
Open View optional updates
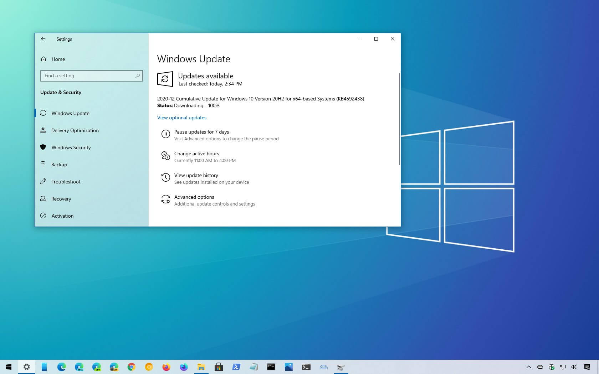pyautogui.click(x=182, y=118)
